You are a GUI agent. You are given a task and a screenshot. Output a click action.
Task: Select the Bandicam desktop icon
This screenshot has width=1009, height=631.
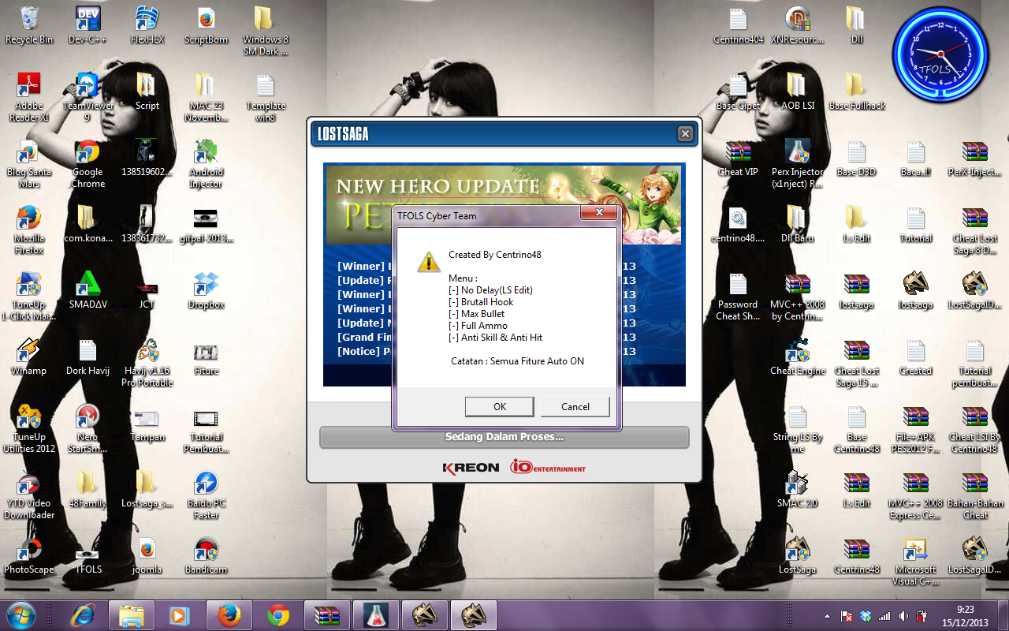(206, 555)
